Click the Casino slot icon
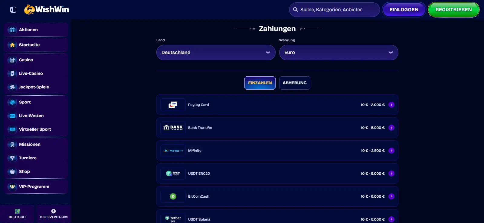This screenshot has width=484, height=223. [x=12, y=60]
